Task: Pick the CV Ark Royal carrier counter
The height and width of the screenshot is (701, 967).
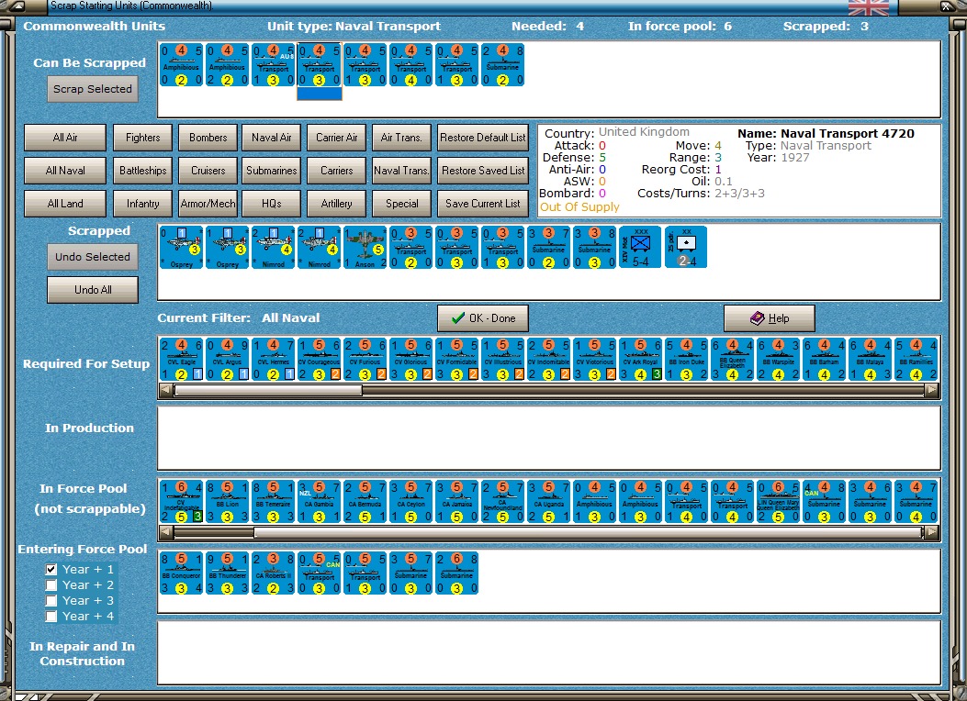Action: (x=641, y=359)
